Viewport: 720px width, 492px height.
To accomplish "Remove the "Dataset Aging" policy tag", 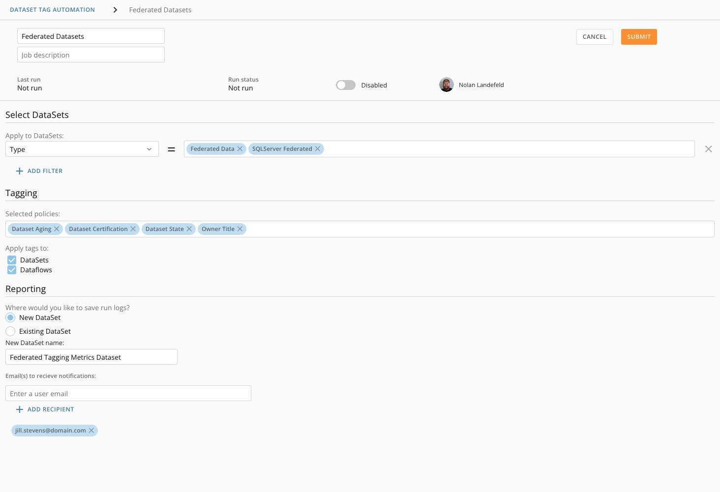I will click(x=57, y=229).
